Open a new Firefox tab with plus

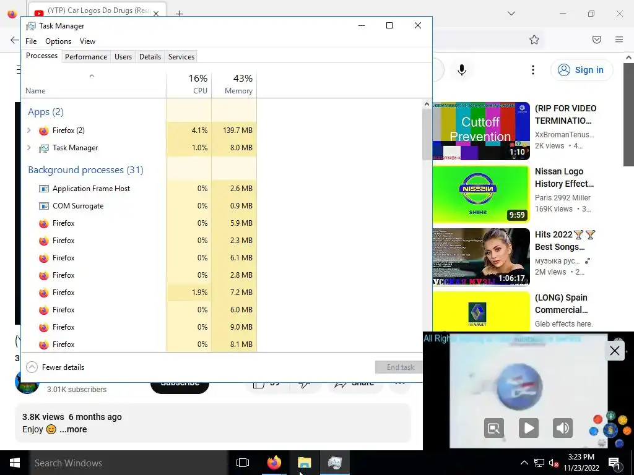(180, 14)
